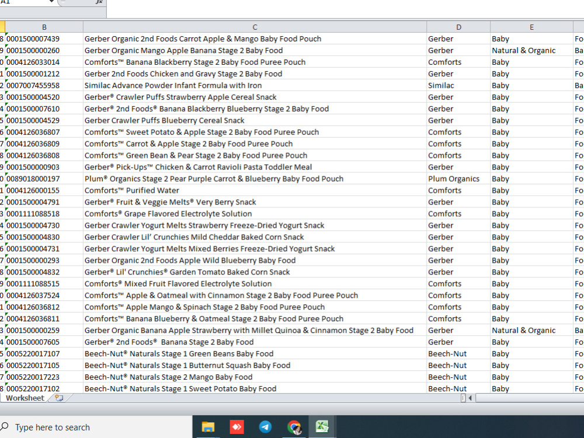
Task: Select column C header
Action: tap(255, 27)
